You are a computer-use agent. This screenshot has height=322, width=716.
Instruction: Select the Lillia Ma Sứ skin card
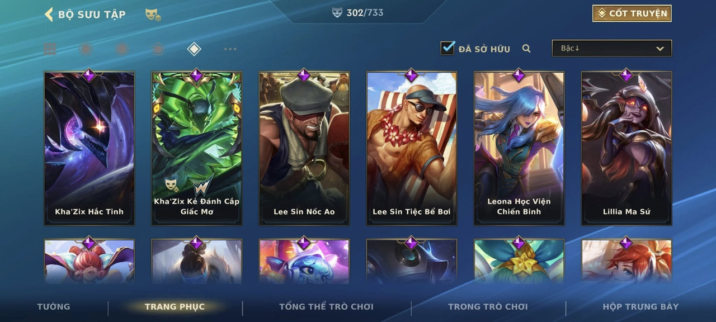(626, 148)
